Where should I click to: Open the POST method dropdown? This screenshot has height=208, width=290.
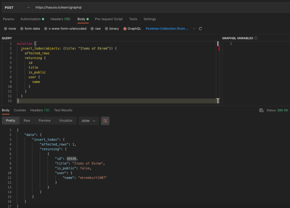(17, 7)
